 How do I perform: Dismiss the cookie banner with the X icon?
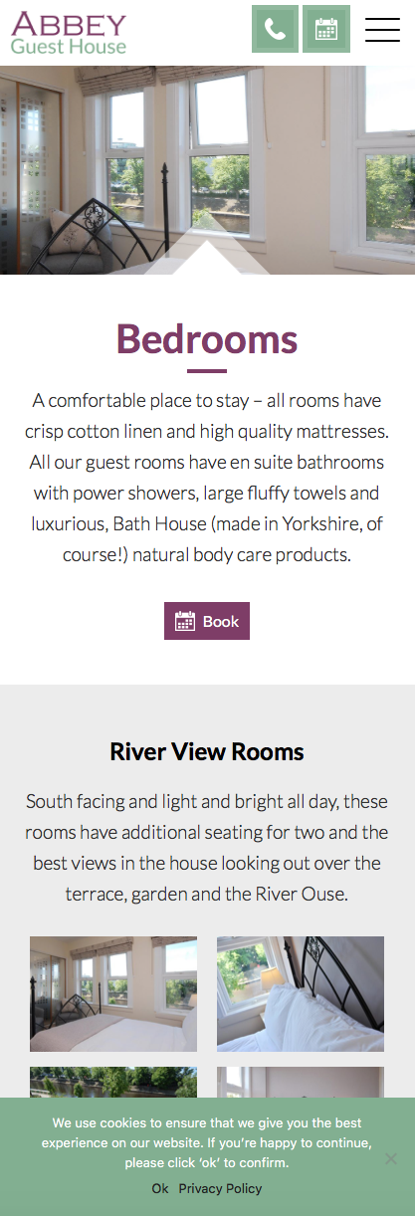(x=391, y=1158)
